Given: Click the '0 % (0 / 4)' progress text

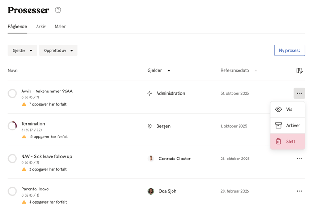Looking at the screenshot, I should click(30, 195).
